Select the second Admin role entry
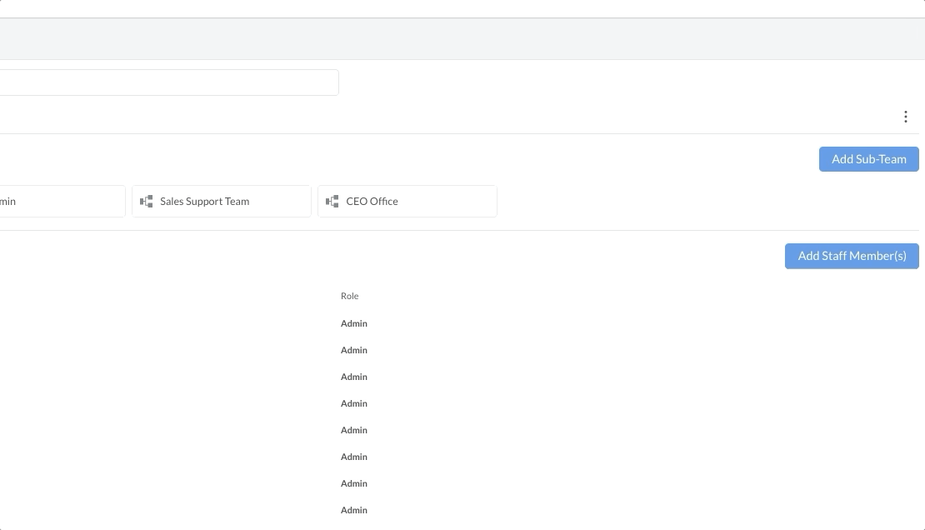 (354, 350)
